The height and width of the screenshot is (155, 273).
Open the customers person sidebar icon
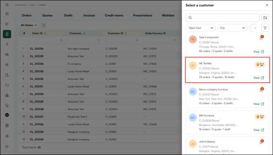click(7, 44)
